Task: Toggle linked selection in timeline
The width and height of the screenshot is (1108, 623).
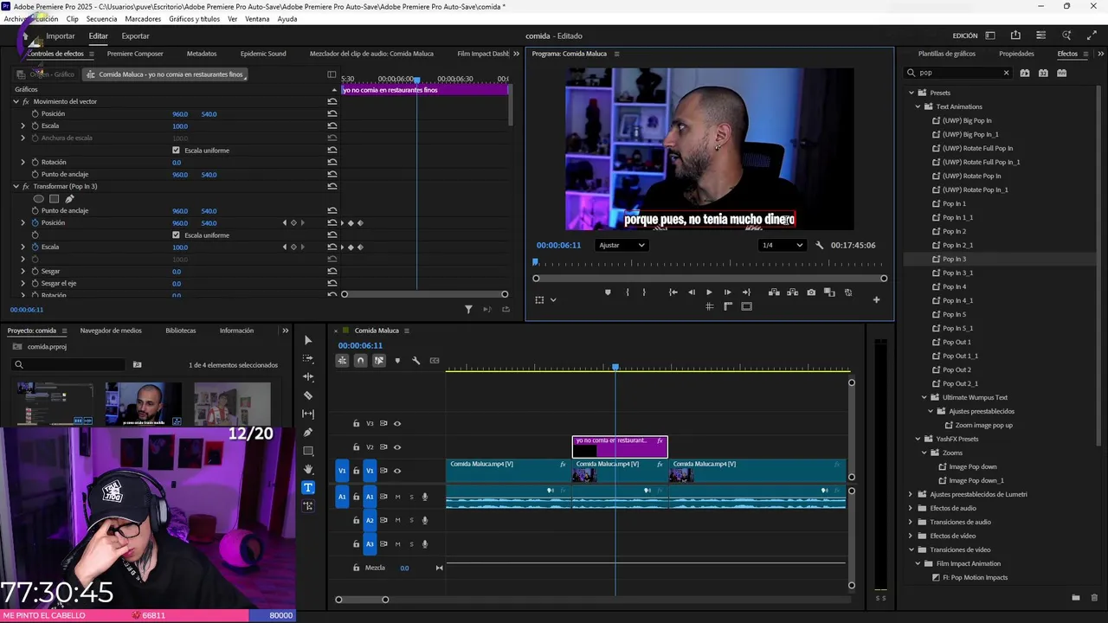Action: pos(379,360)
